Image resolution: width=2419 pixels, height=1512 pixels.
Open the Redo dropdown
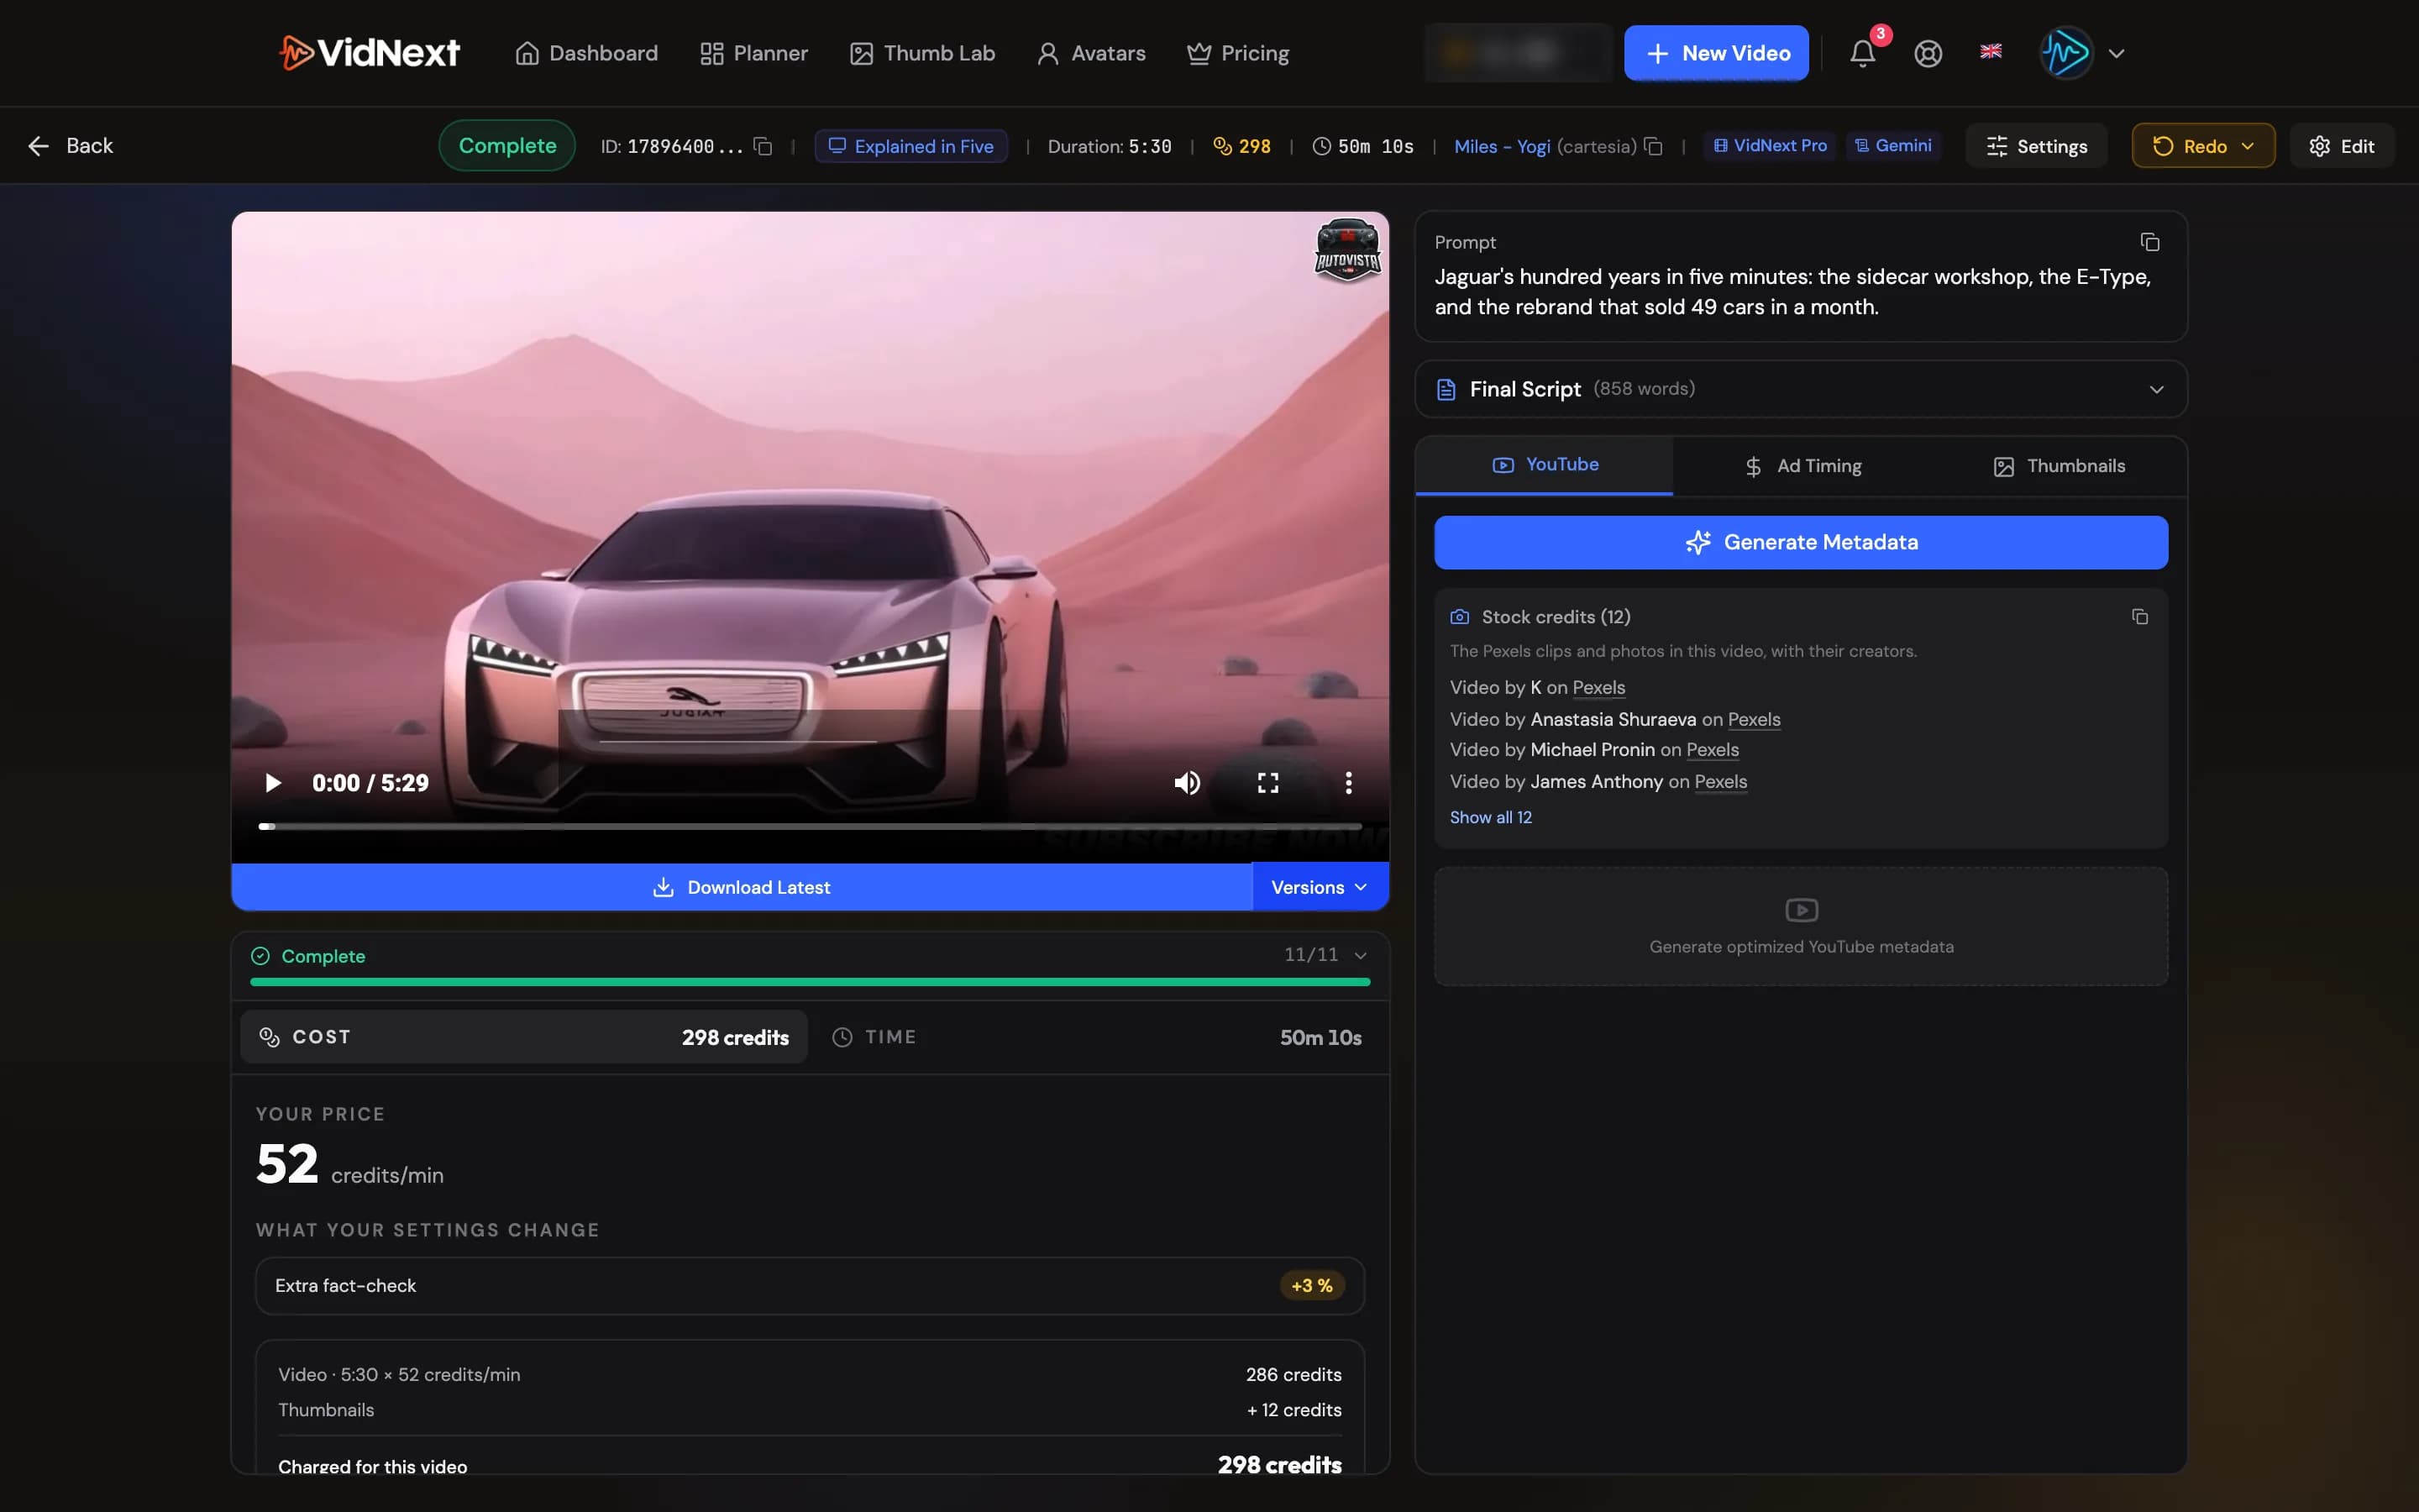(2202, 146)
